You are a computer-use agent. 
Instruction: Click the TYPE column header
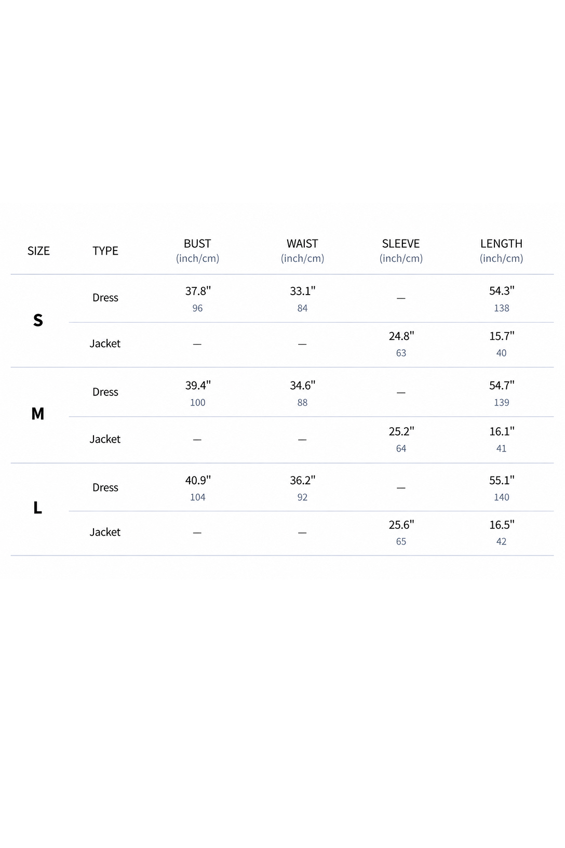(105, 251)
